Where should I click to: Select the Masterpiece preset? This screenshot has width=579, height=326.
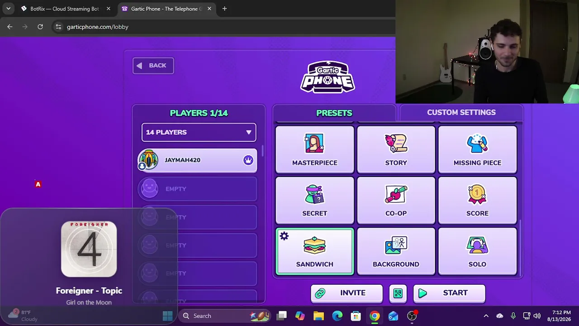pos(315,150)
